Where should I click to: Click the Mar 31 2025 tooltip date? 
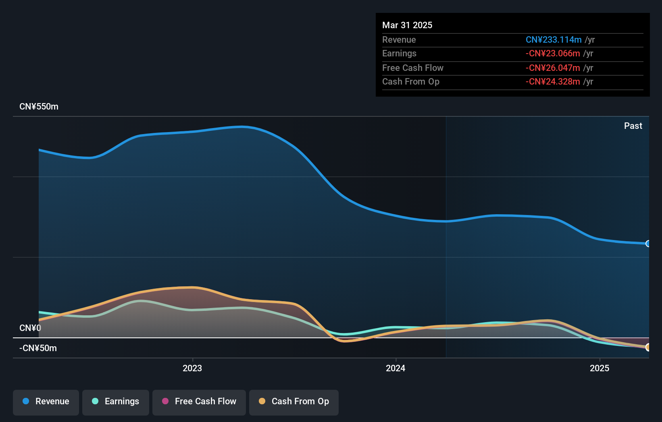407,25
